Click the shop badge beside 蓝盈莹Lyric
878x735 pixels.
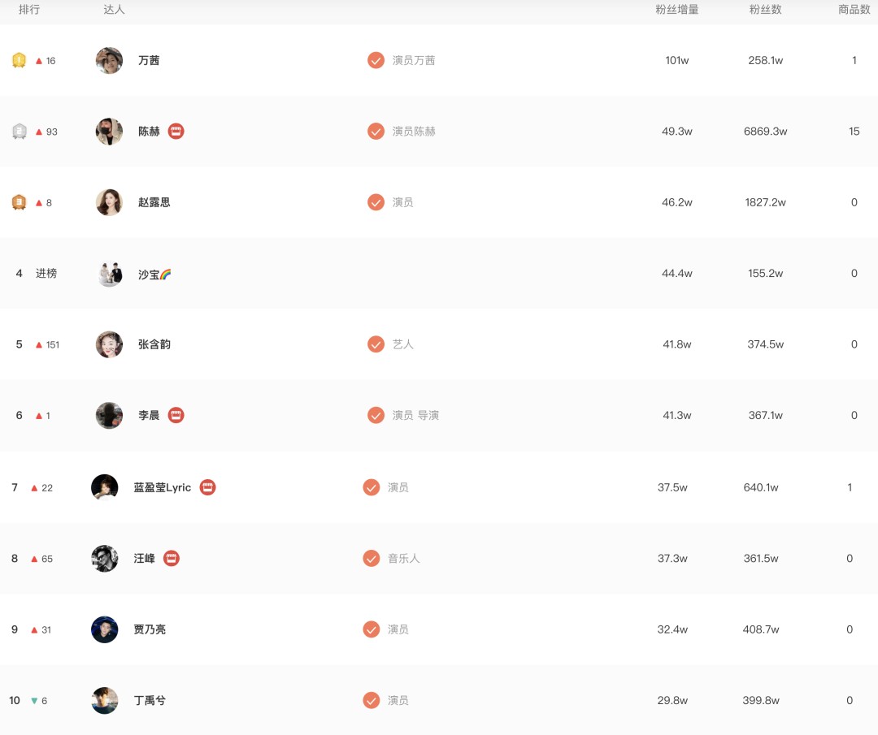pos(208,487)
